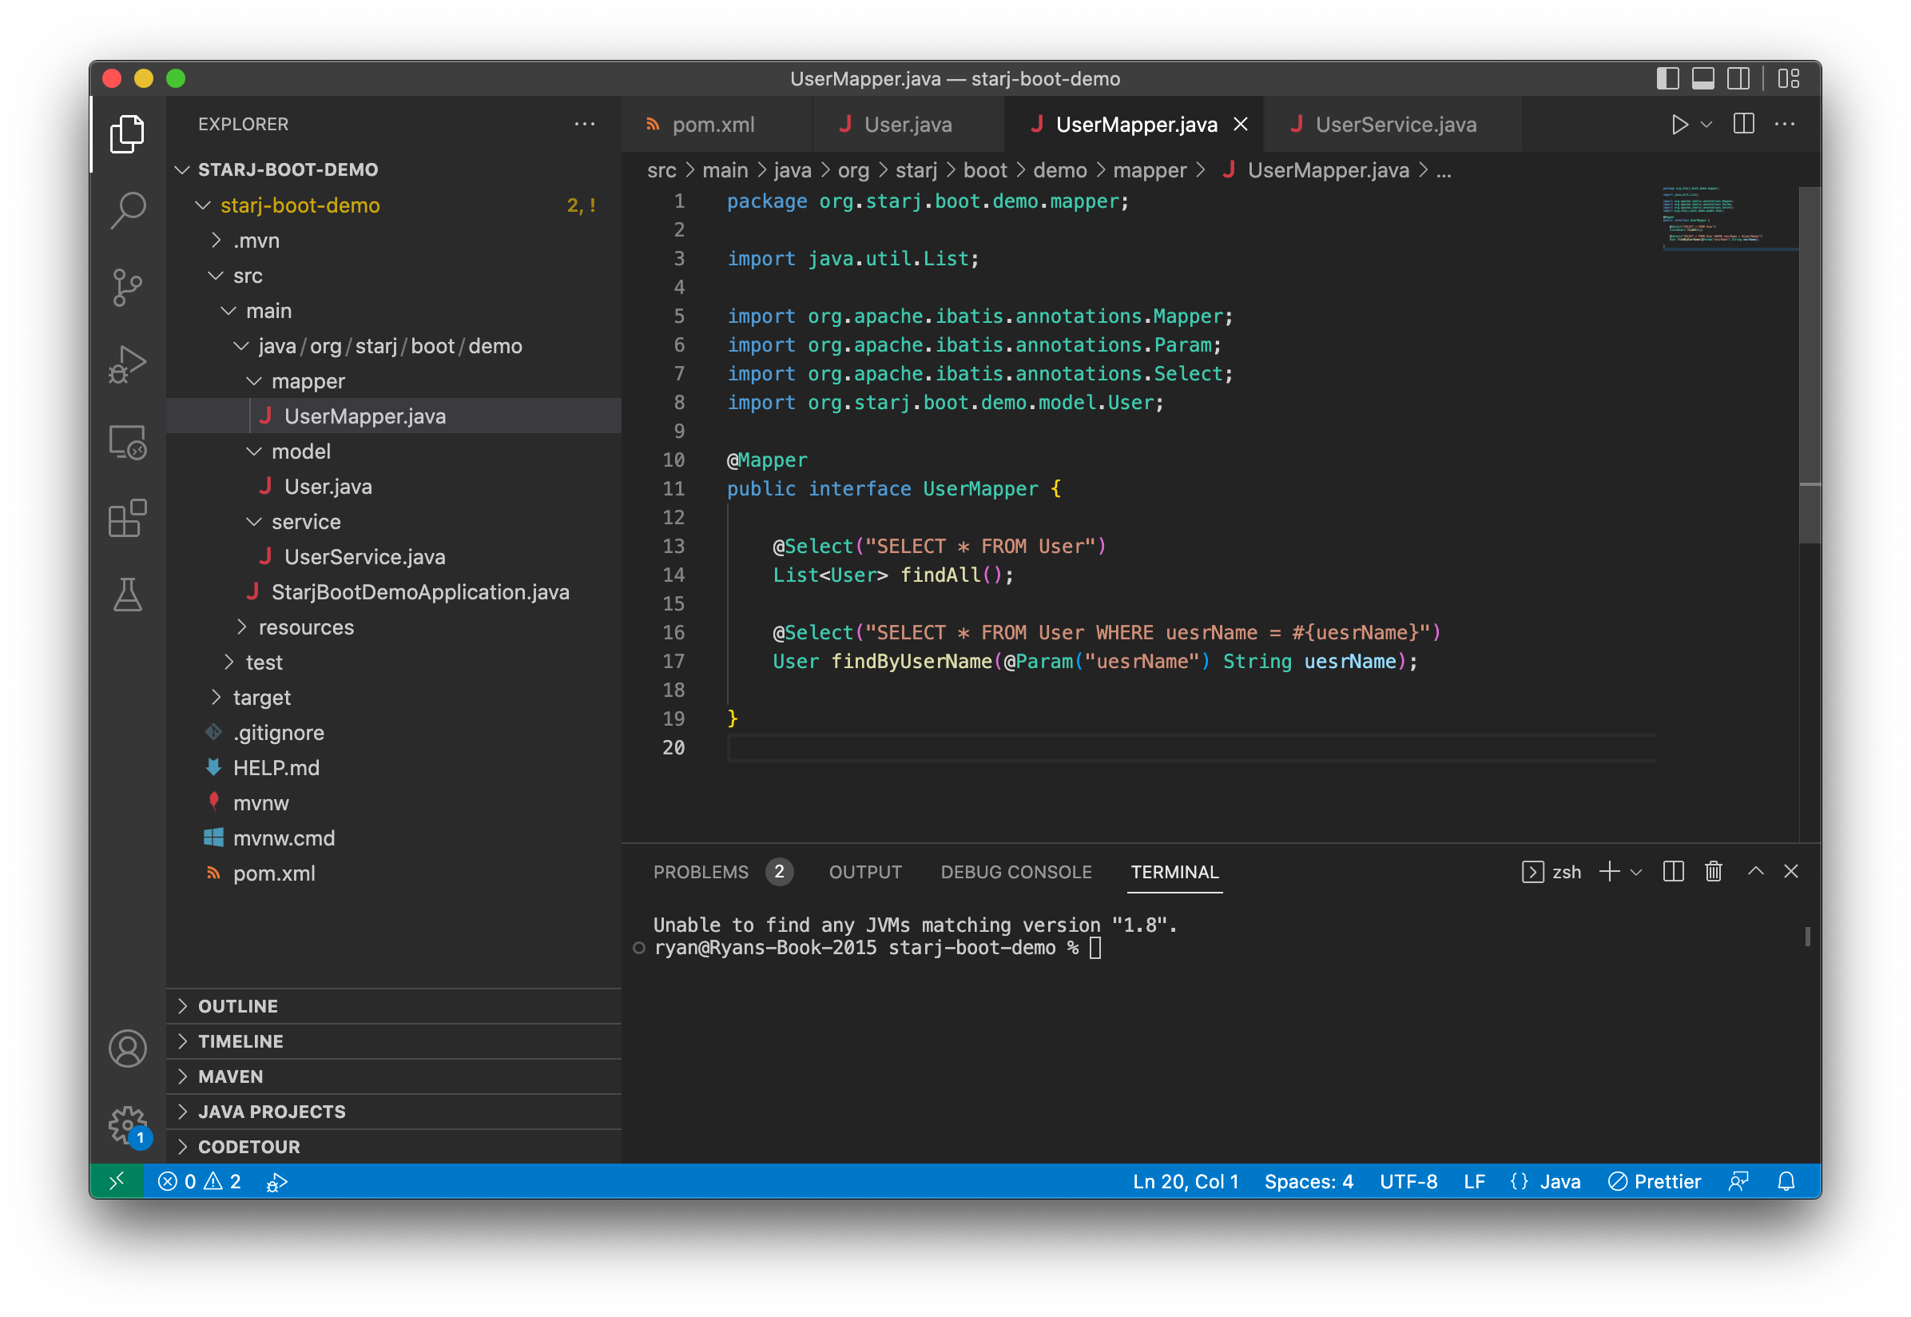Expand the OUTLINE section

(x=237, y=1006)
